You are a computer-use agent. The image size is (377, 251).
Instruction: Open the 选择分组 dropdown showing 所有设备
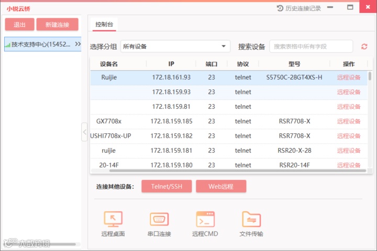coord(175,47)
